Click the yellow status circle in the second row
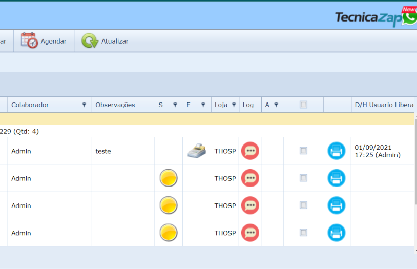 click(x=169, y=178)
